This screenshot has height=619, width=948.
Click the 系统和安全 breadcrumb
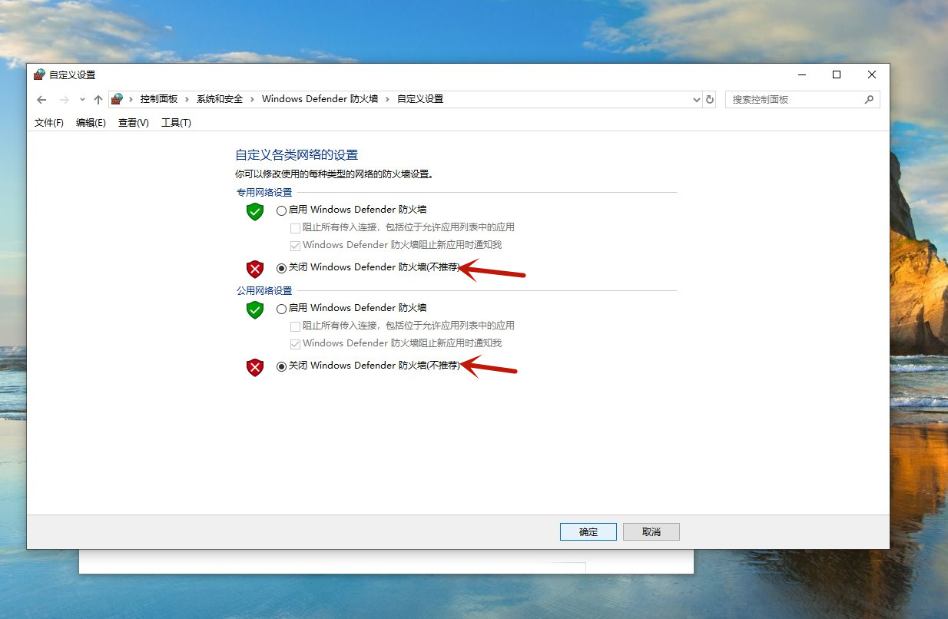(x=220, y=99)
